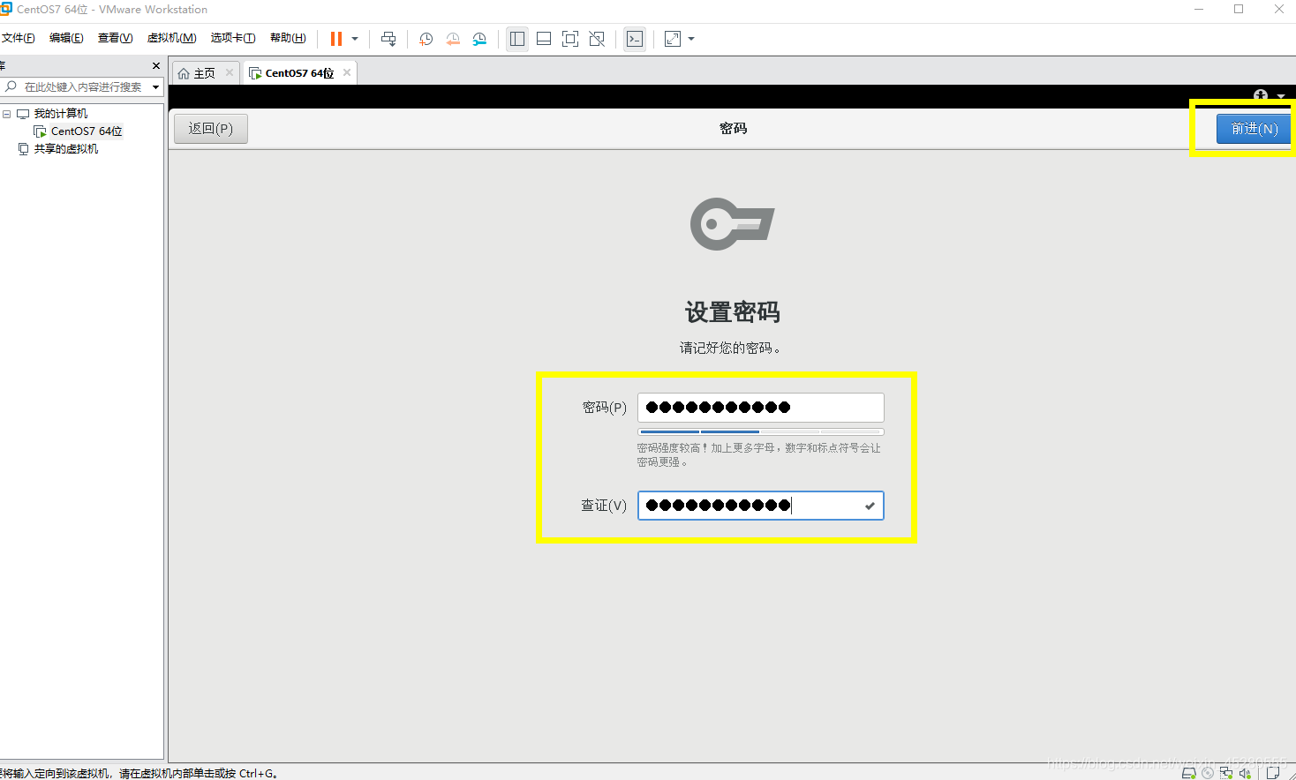This screenshot has height=780, width=1296.
Task: Click the checkmark icon in 查证 field
Action: tap(870, 506)
